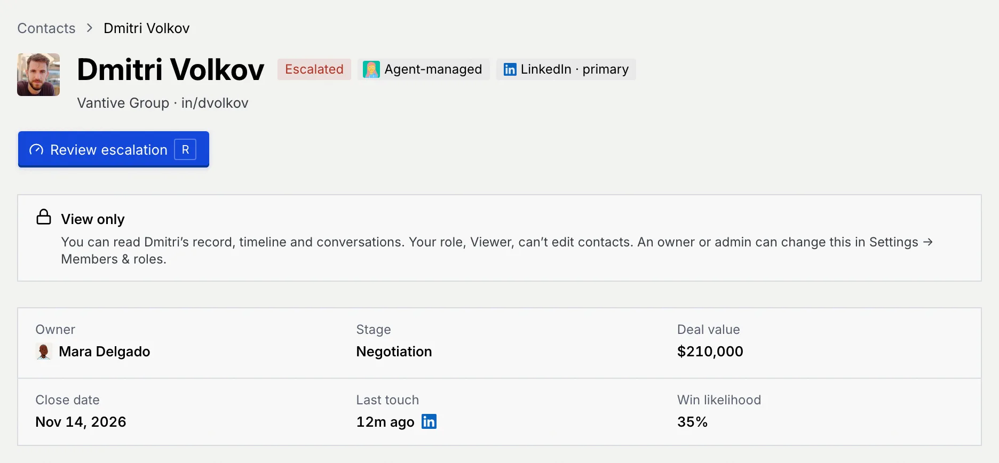The width and height of the screenshot is (999, 463).
Task: Click the breadcrumb chevron separator
Action: [90, 28]
